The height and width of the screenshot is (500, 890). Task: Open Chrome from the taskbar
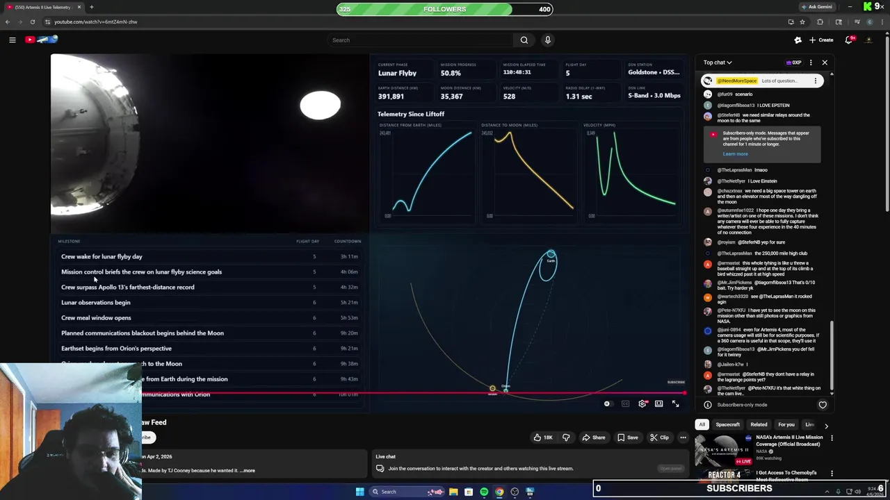(x=499, y=492)
